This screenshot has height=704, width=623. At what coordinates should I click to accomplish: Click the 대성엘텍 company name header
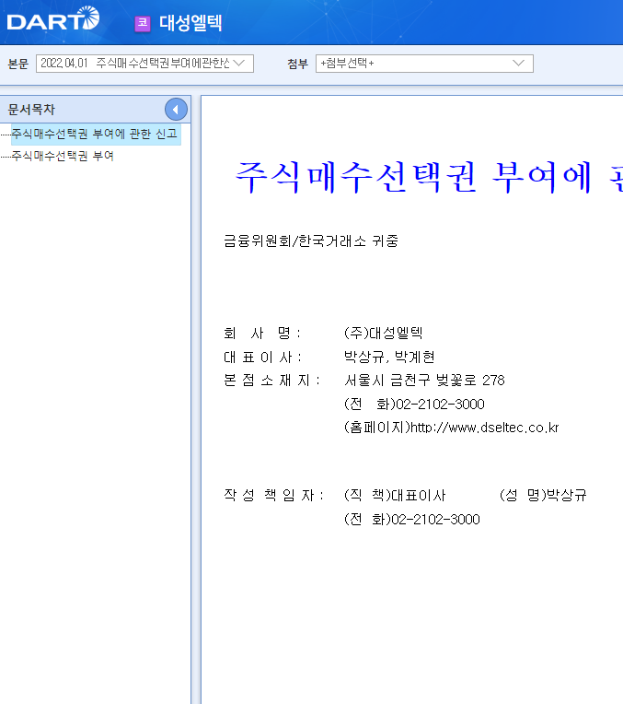pyautogui.click(x=190, y=23)
